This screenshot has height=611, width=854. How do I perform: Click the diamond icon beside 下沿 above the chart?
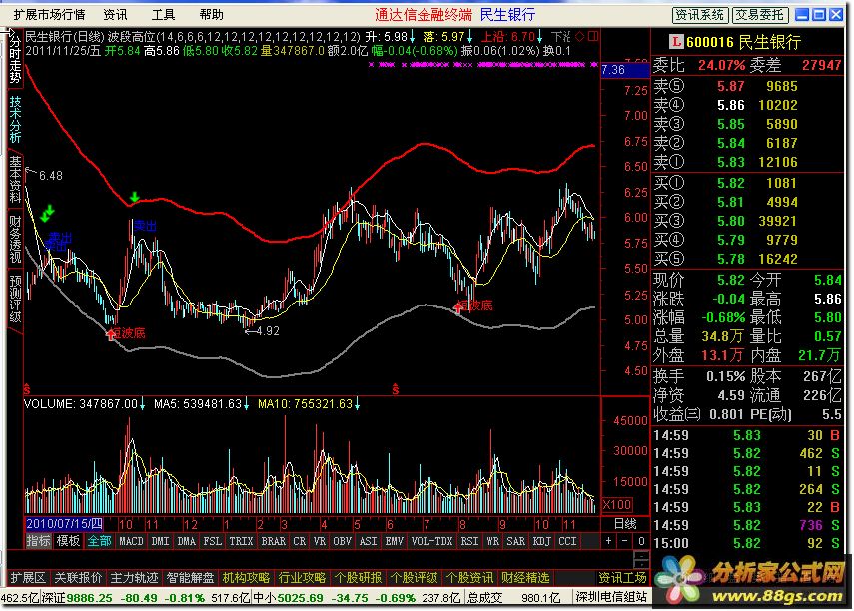click(x=580, y=36)
